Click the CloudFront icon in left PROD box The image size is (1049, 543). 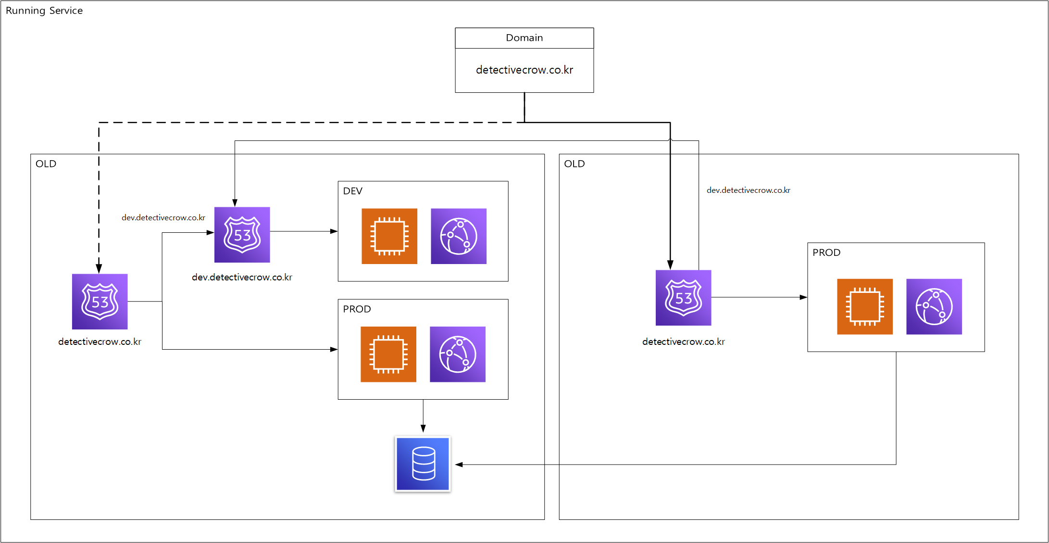tap(457, 354)
